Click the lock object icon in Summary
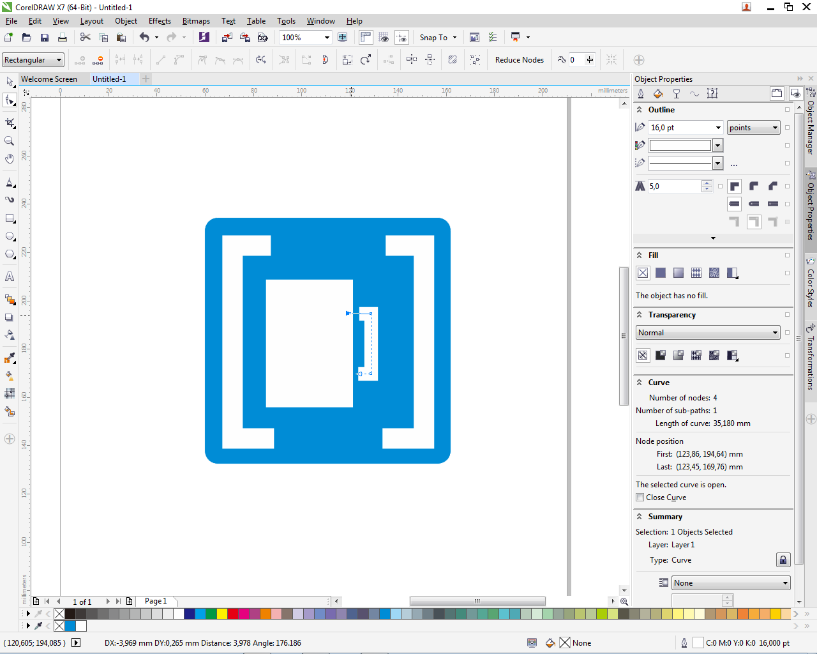 click(x=783, y=560)
